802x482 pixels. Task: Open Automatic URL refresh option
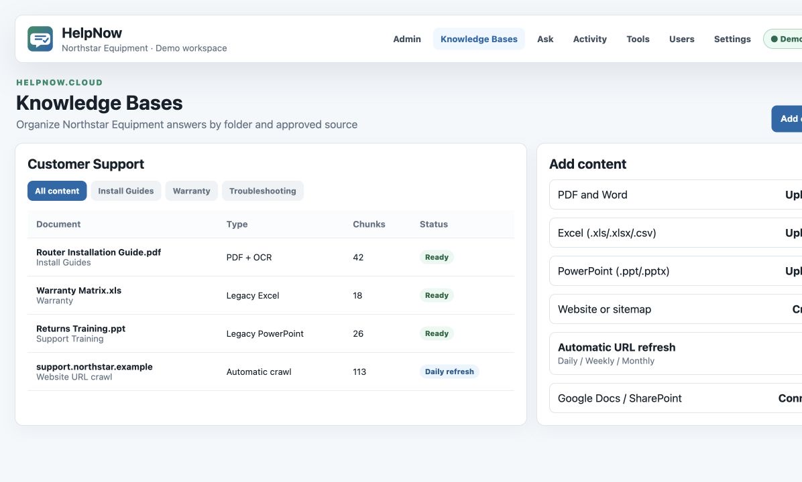(676, 353)
